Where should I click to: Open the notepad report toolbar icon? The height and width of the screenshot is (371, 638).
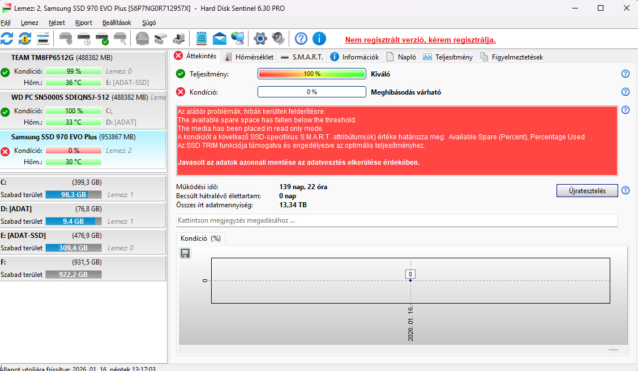(x=201, y=39)
